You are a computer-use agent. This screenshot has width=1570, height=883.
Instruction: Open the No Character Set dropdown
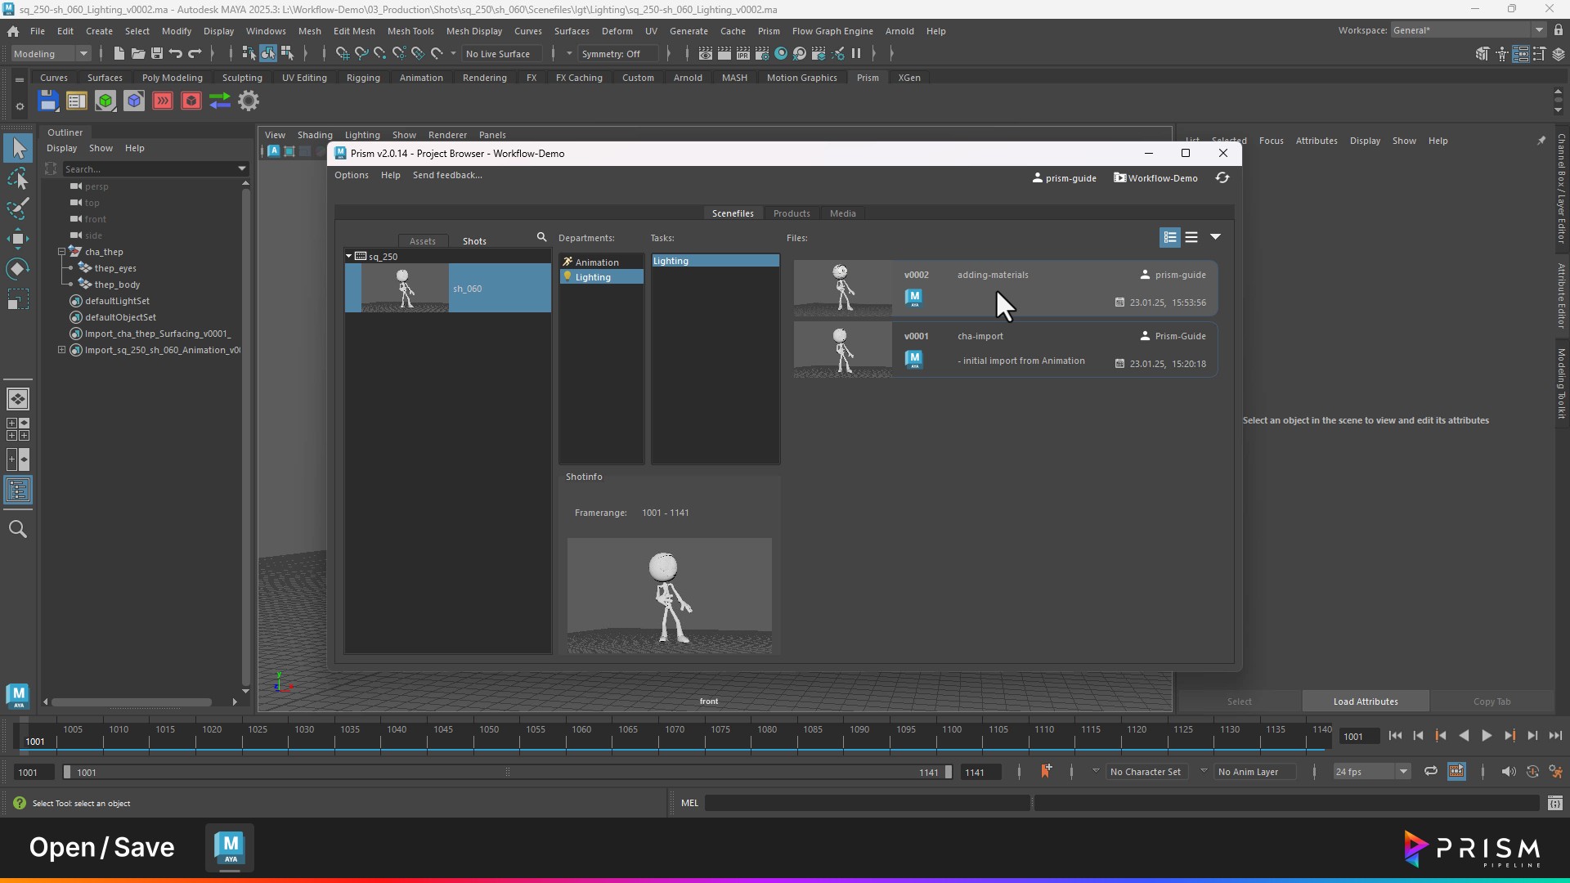(1146, 772)
